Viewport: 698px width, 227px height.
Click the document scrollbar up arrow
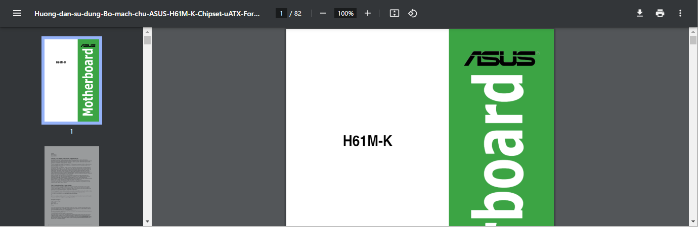(x=693, y=32)
